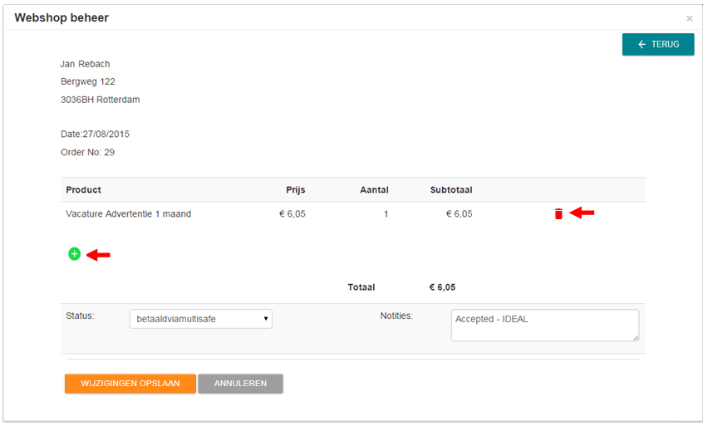Add a product with the green plus icon
The image size is (708, 426).
point(74,254)
